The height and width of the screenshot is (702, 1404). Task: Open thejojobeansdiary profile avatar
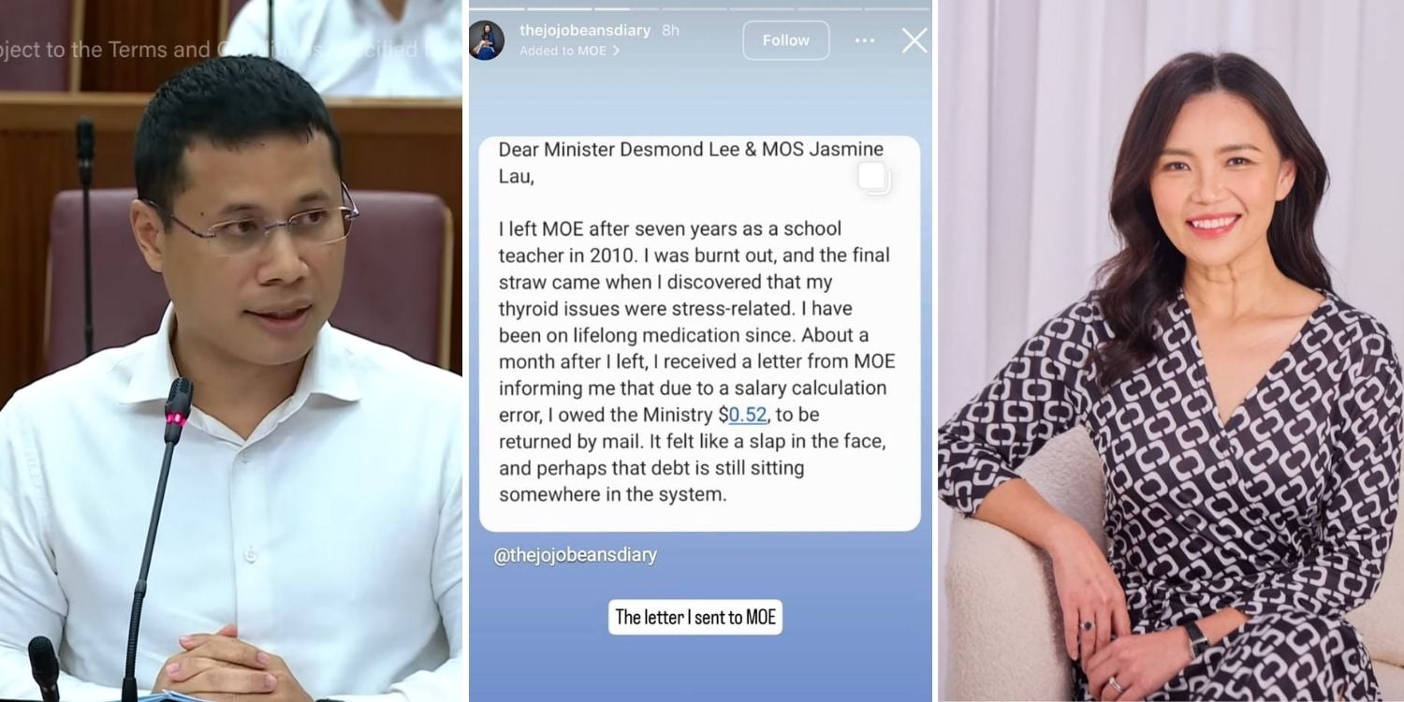click(487, 40)
